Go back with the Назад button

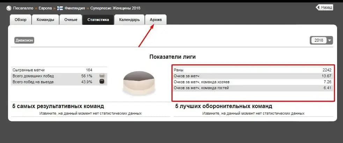324,7
